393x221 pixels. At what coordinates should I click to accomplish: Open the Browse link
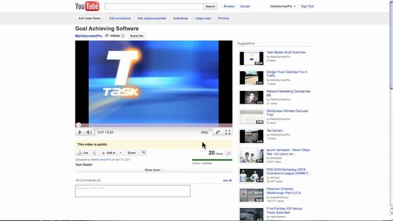pos(229,6)
